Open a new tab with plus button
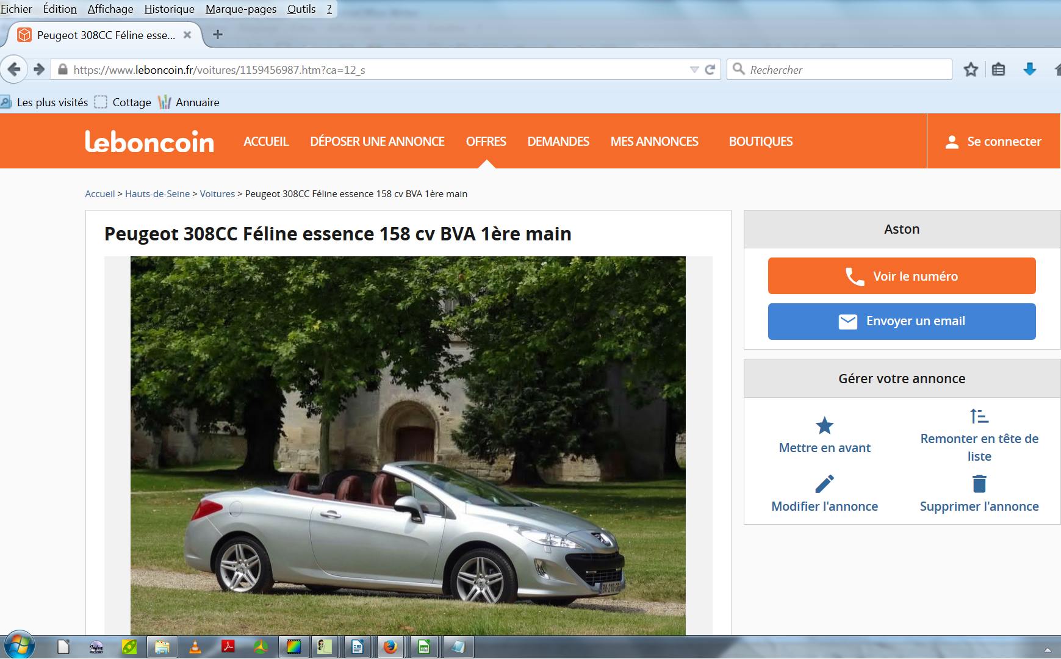 pyautogui.click(x=217, y=35)
